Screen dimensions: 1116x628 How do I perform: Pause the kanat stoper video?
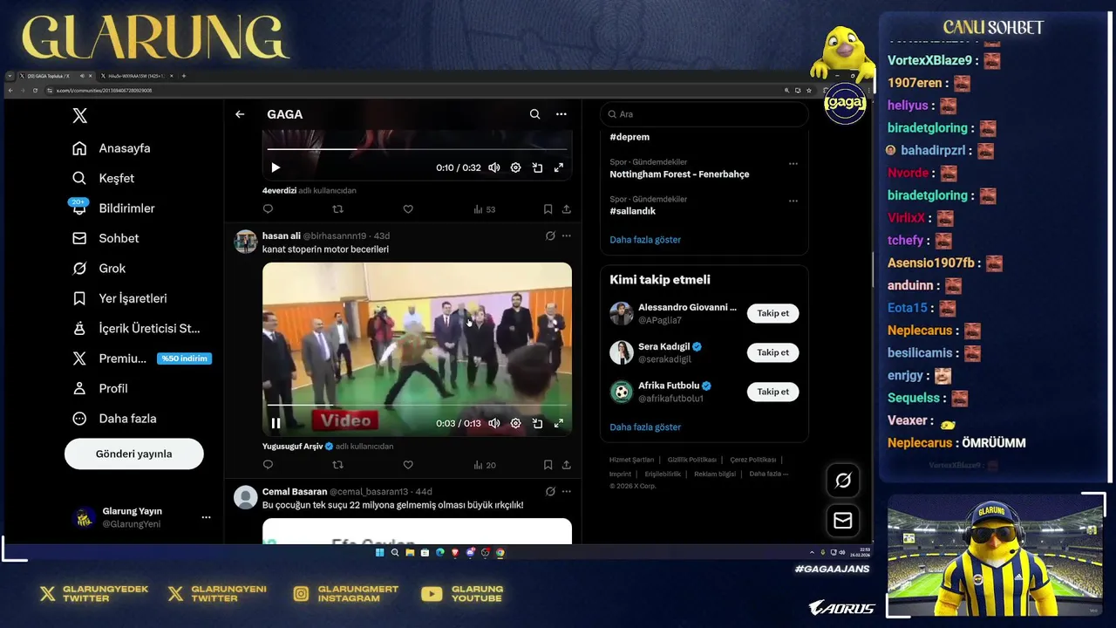pyautogui.click(x=276, y=423)
